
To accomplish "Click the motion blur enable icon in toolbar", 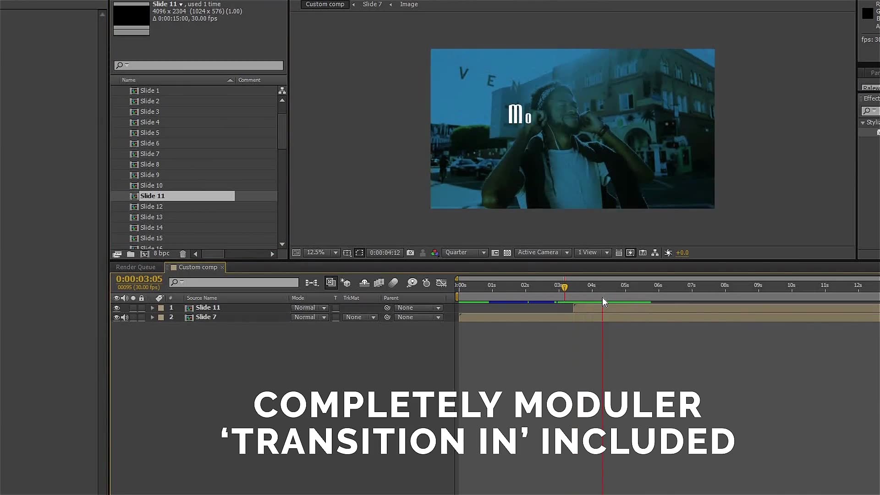I will (393, 283).
